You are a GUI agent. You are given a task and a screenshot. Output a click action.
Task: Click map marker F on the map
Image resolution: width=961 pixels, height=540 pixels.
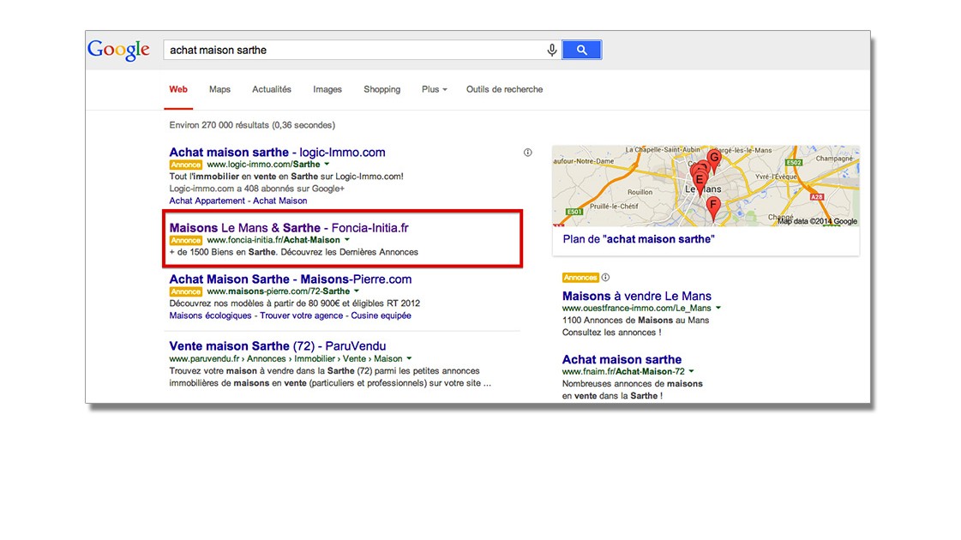coord(712,208)
